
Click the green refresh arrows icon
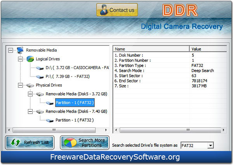coord(16,142)
